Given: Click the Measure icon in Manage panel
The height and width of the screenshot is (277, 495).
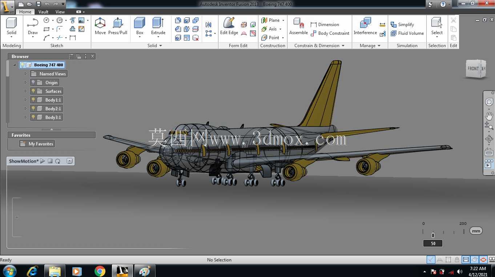Looking at the screenshot, I should coord(382,25).
